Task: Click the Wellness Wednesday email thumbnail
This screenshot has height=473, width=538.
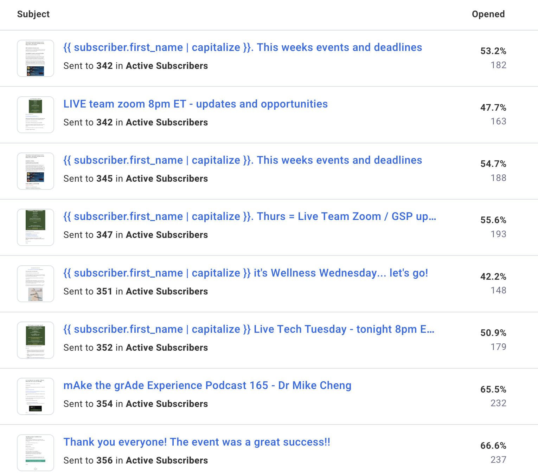Action: tap(35, 284)
